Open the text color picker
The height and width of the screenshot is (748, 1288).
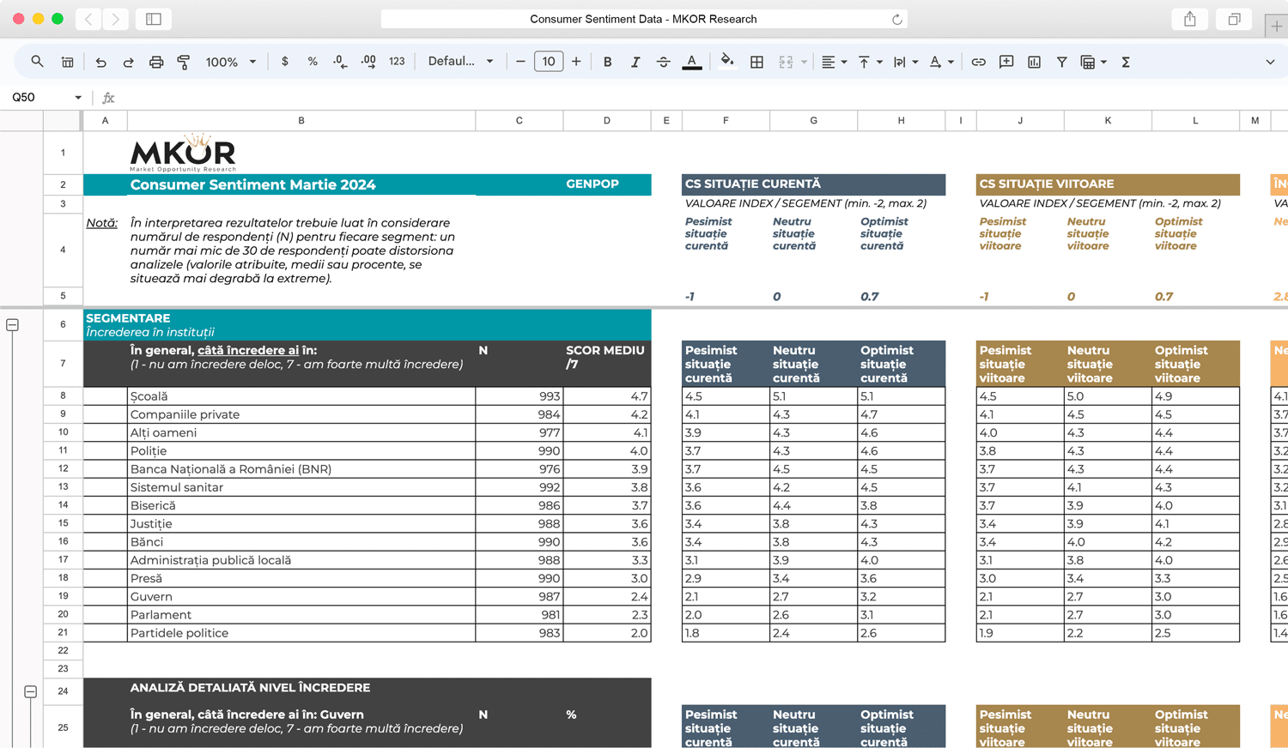coord(691,62)
